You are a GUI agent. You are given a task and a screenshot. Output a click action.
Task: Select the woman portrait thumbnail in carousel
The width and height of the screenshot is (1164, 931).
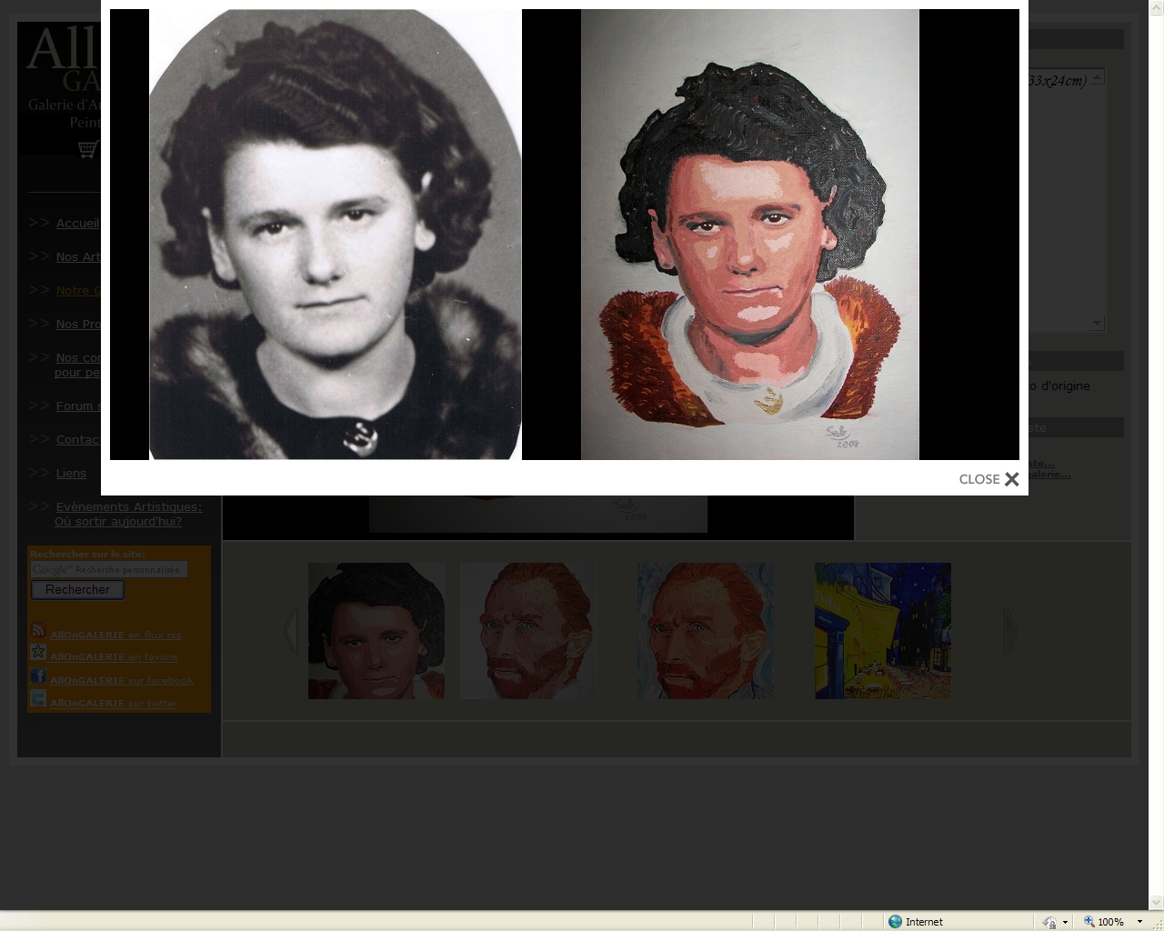point(376,631)
